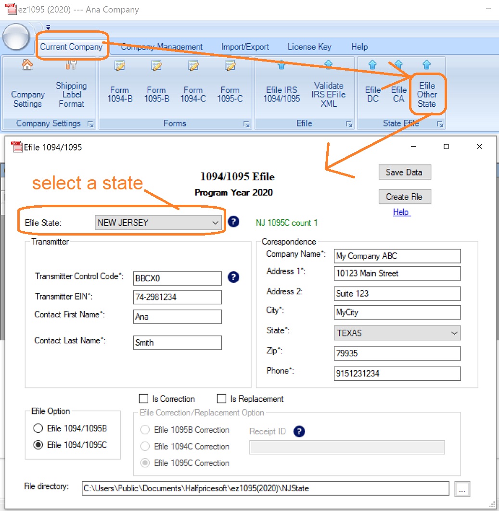499x511 pixels.
Task: Expand the State Efile group launcher
Action: click(x=440, y=124)
